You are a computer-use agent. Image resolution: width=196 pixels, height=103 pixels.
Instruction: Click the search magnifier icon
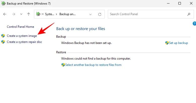[x=189, y=14]
